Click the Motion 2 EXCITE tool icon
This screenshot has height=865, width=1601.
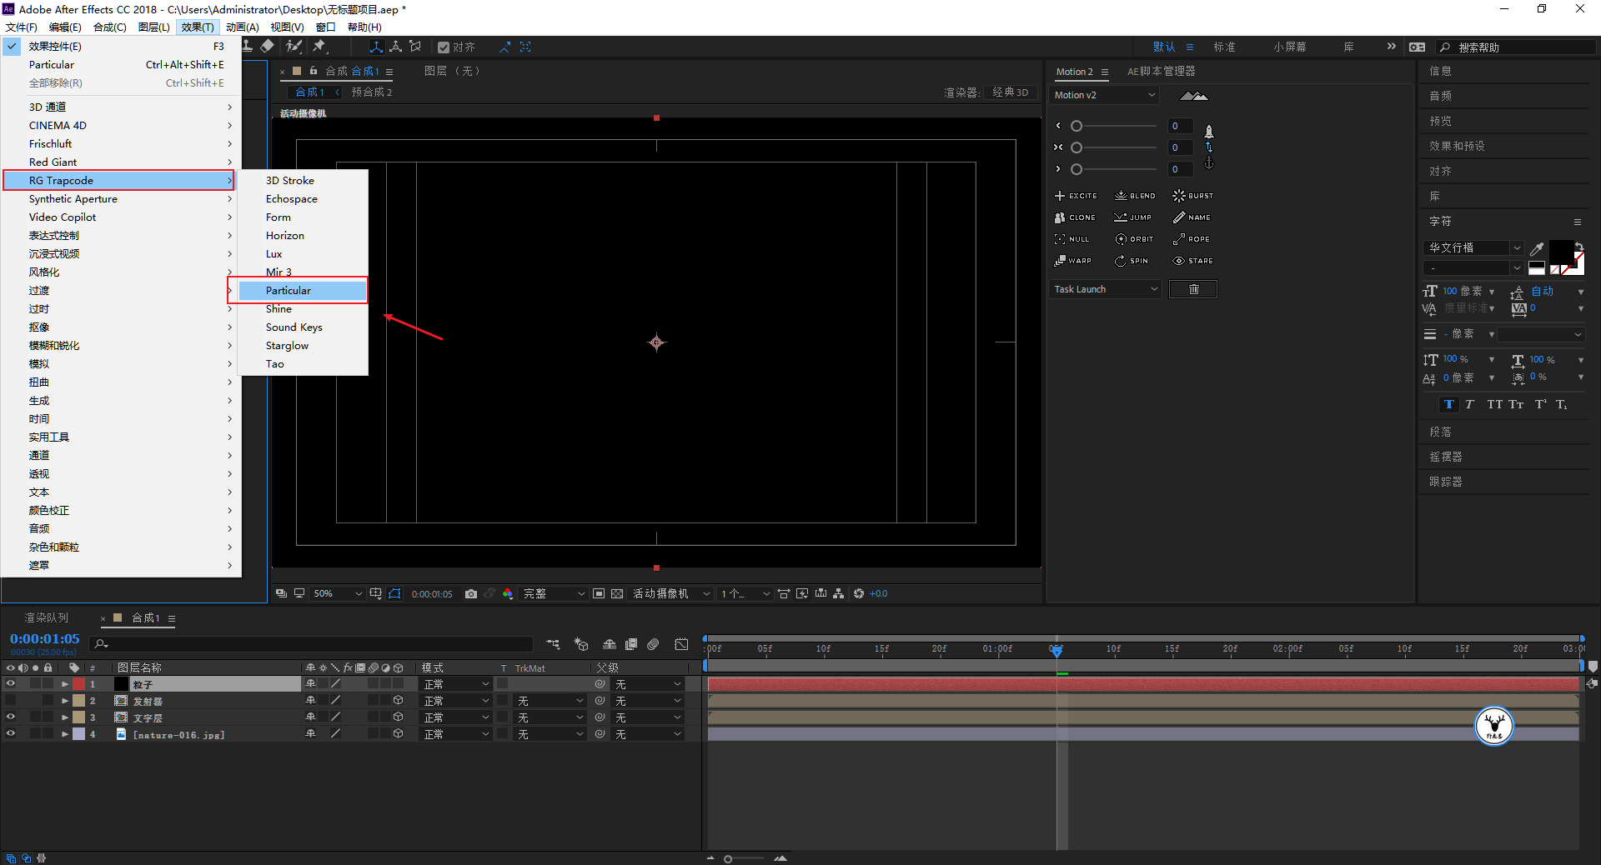pos(1060,196)
